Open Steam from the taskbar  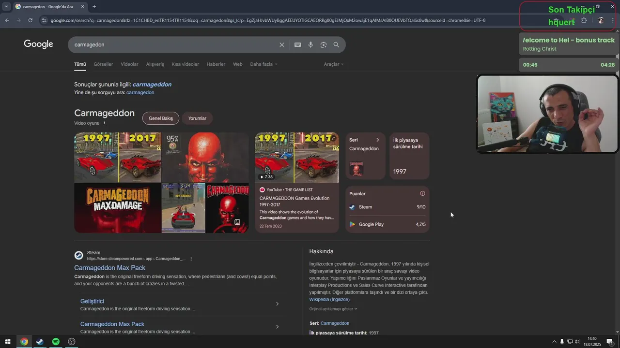(40, 342)
